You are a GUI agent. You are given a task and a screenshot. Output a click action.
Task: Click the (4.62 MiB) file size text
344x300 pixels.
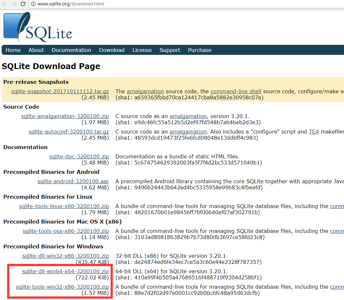[x=95, y=187]
